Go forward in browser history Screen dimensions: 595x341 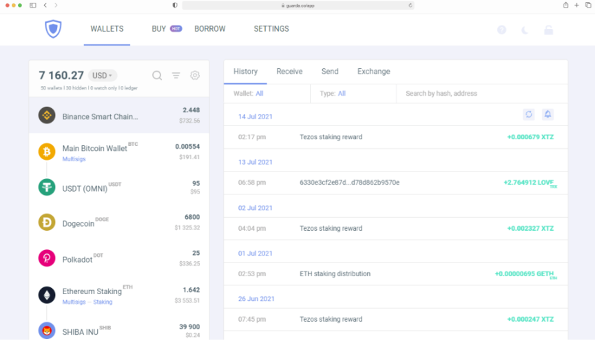(56, 6)
